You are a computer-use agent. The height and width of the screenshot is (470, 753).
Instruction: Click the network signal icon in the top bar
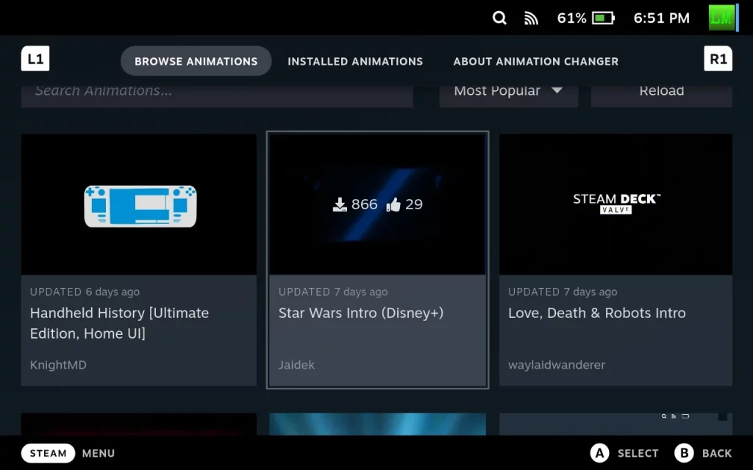point(531,18)
